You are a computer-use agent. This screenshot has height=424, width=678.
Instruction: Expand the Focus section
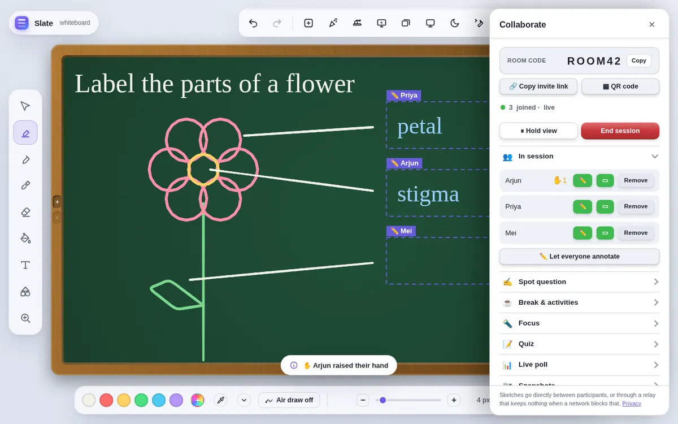(579, 323)
